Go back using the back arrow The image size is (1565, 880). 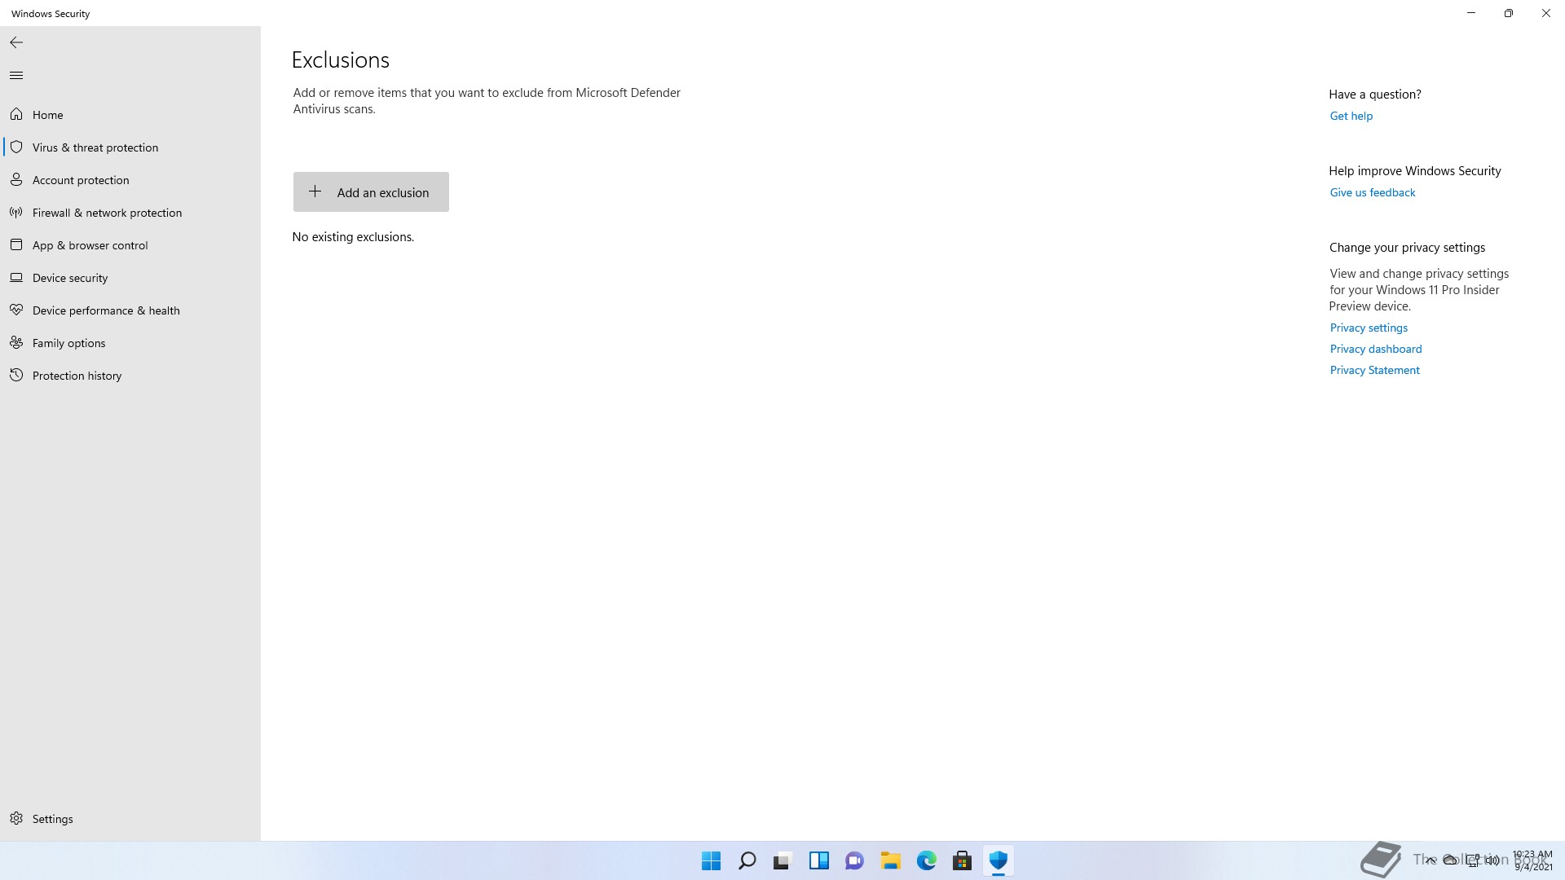pos(16,42)
